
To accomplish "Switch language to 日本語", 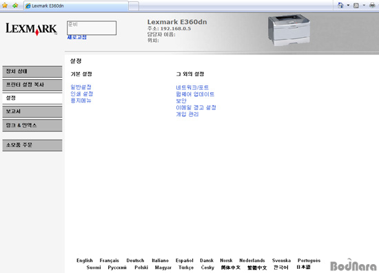I will [x=303, y=267].
